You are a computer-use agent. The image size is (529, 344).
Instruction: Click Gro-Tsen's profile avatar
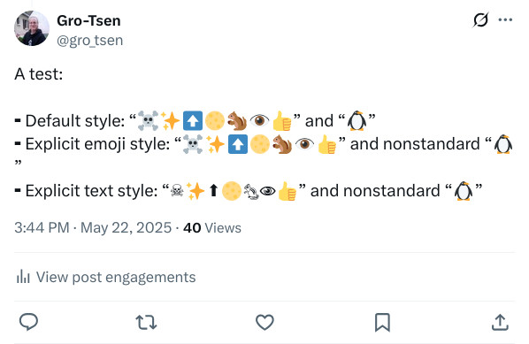(32, 28)
